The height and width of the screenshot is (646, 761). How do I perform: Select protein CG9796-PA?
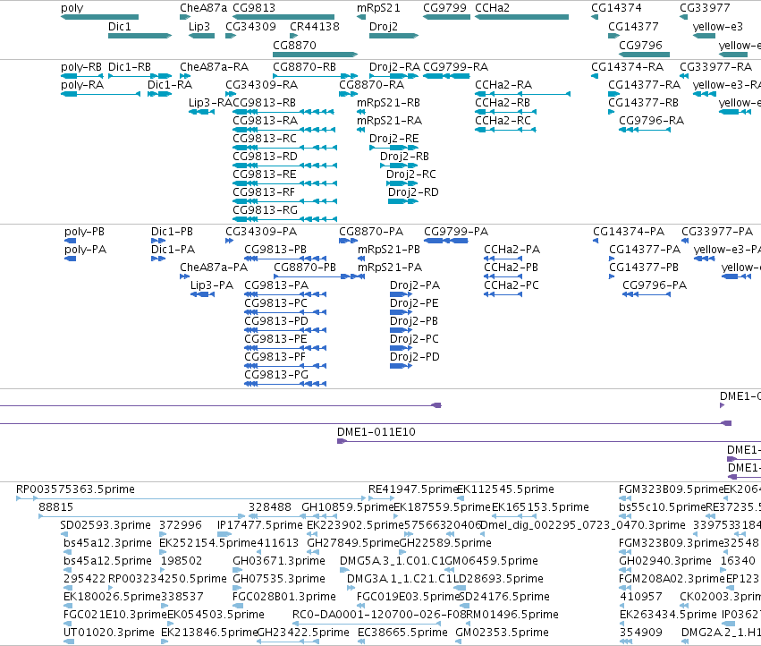pyautogui.click(x=647, y=294)
